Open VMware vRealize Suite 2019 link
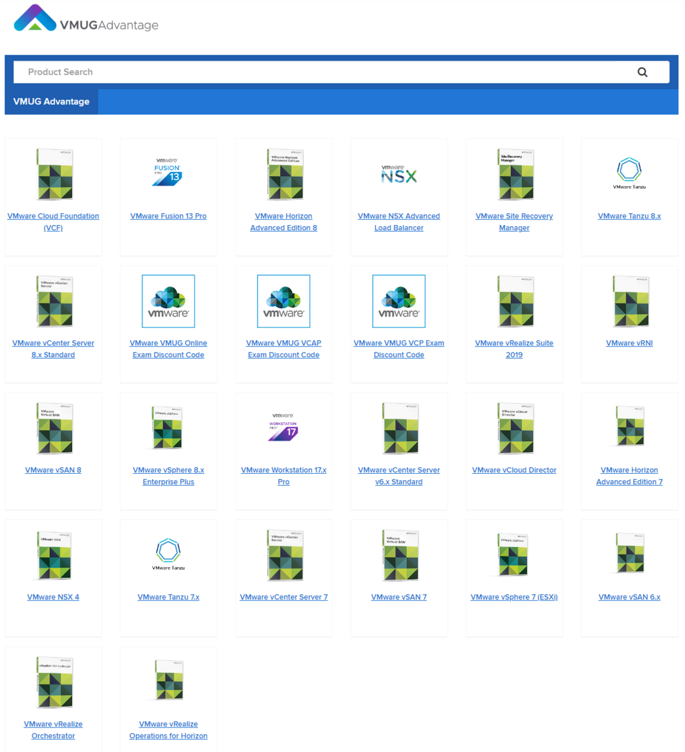 (x=515, y=349)
